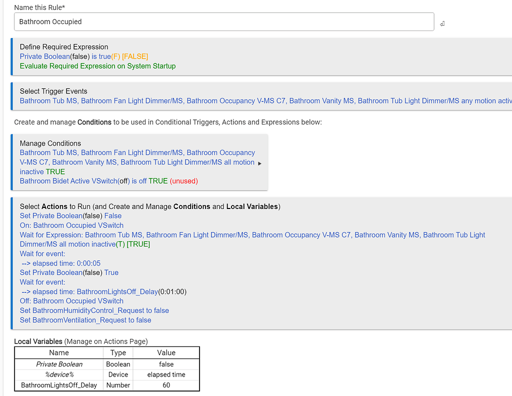Open the Manage Conditions header
512x396 pixels.
tap(50, 143)
